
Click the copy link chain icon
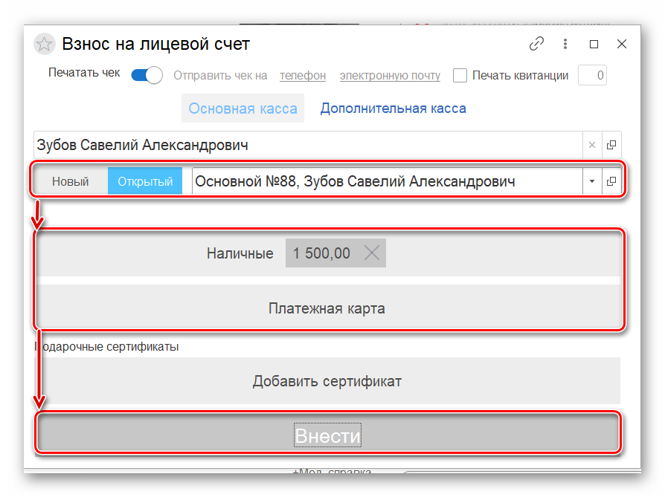[x=536, y=44]
